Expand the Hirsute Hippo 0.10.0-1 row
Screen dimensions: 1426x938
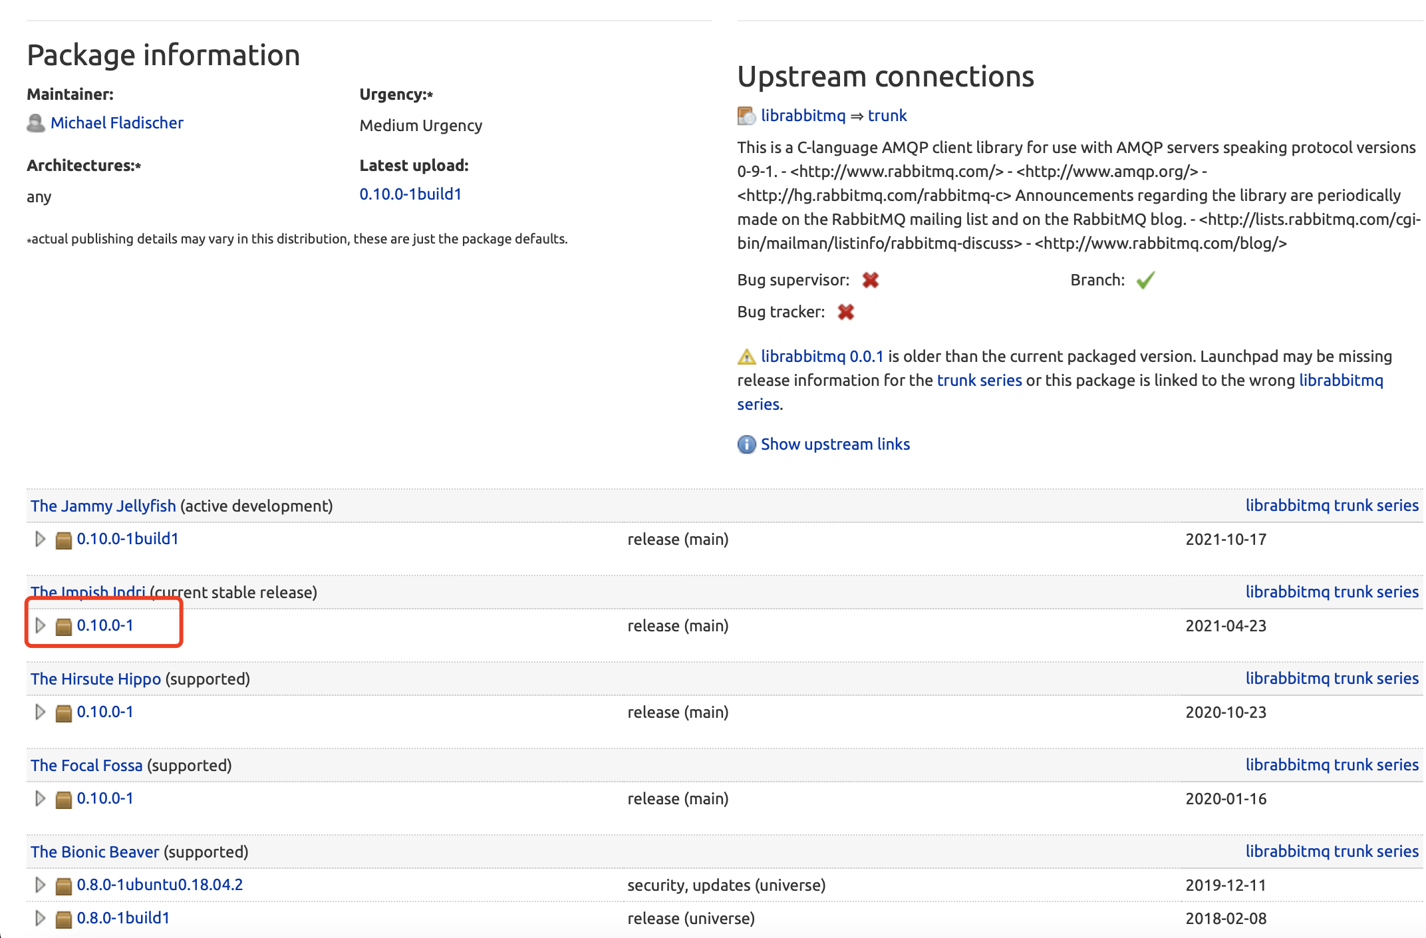(x=40, y=712)
